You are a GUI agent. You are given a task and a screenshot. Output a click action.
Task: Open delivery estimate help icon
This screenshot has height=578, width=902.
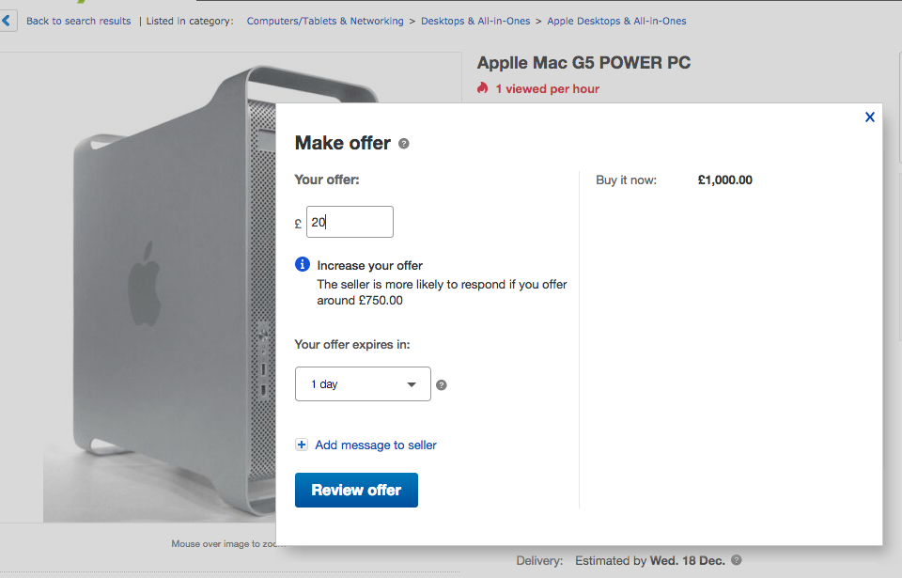[x=737, y=559]
